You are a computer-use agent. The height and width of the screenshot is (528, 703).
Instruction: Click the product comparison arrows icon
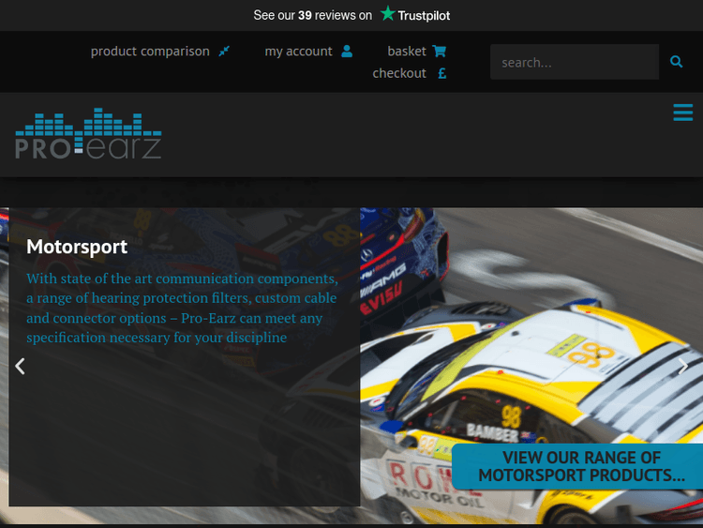click(224, 52)
